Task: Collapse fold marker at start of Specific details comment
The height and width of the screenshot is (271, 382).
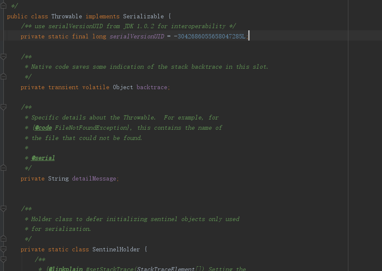Action: pyautogui.click(x=3, y=107)
